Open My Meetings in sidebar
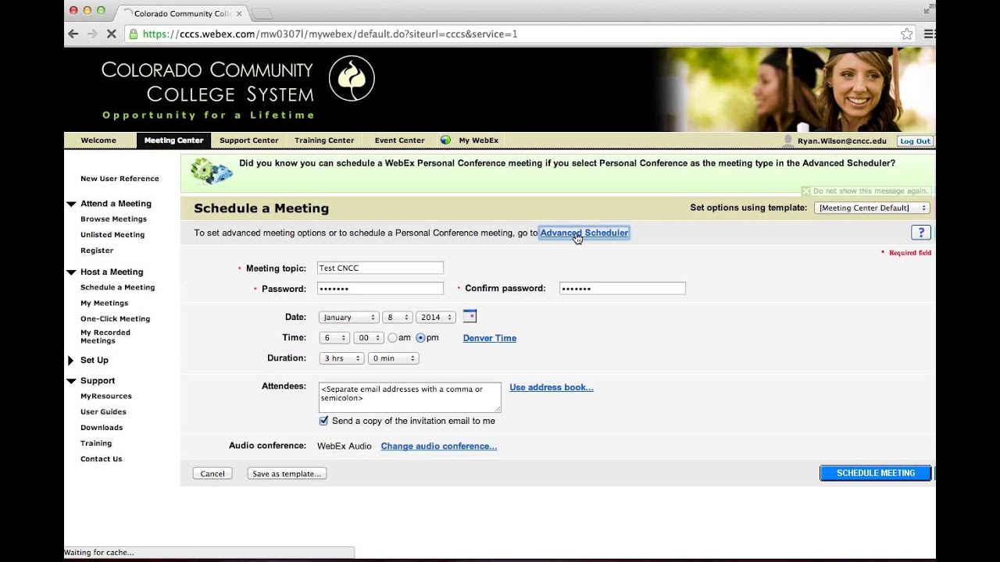Screen dimensions: 1000x562 pyautogui.click(x=104, y=303)
